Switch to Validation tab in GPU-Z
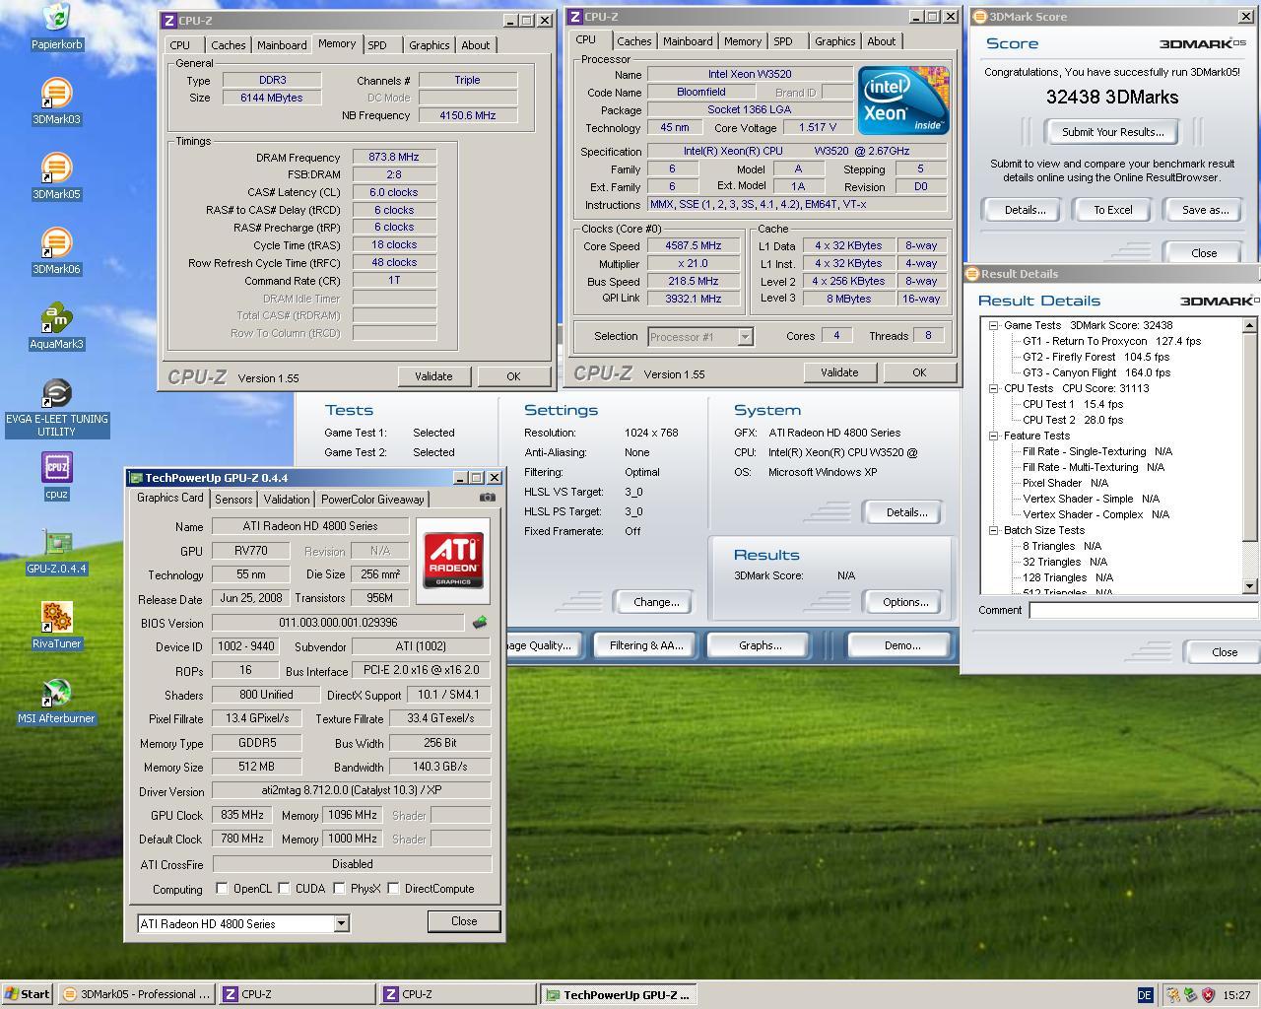1261x1009 pixels. [287, 500]
